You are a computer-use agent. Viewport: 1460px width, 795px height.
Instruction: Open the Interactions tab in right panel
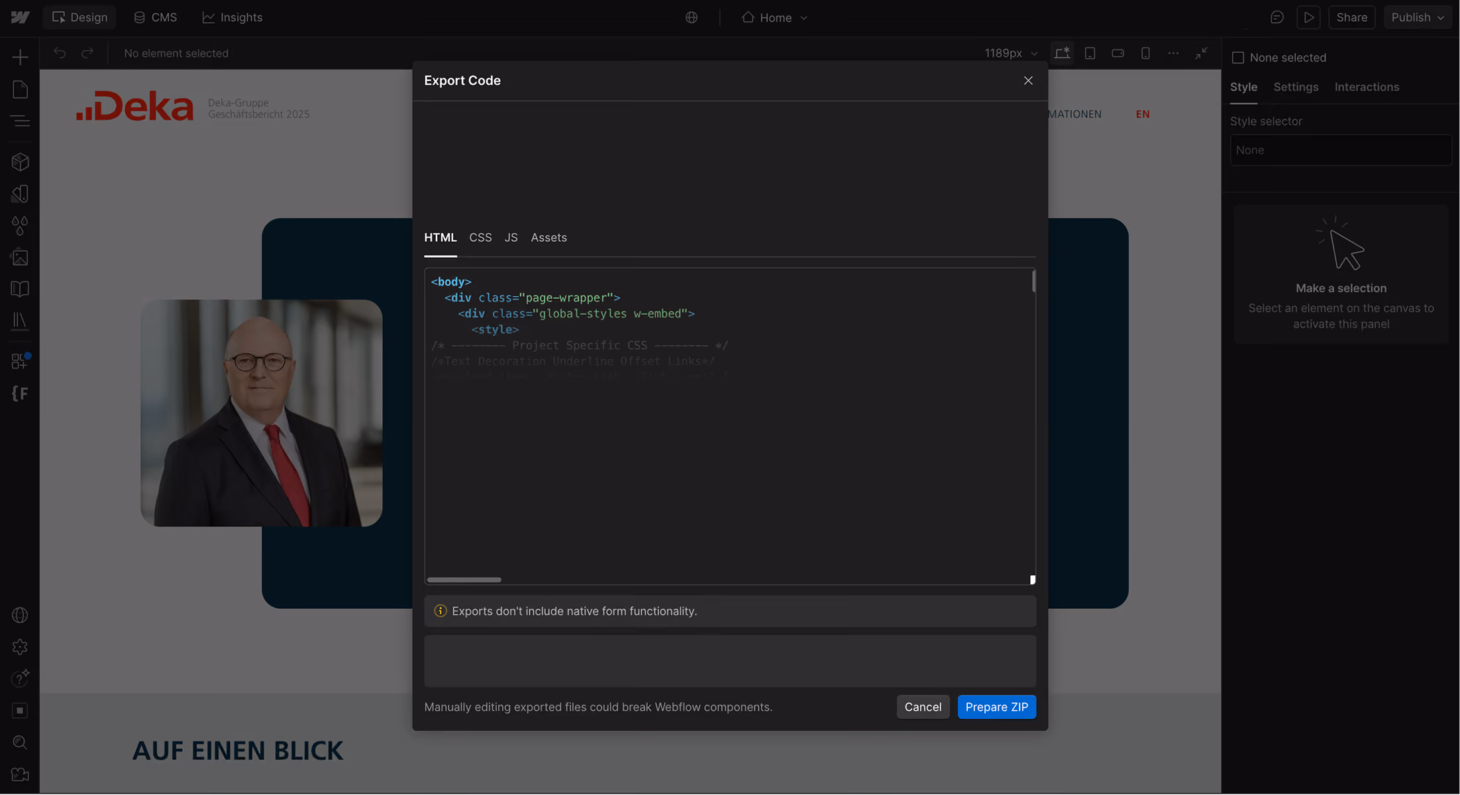[1367, 87]
